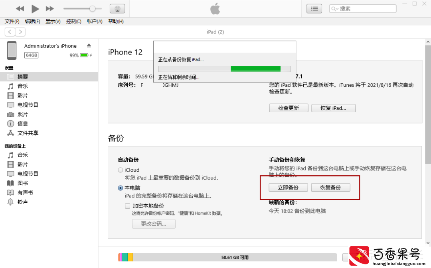Open the 帮助(H) menu
431x268 pixels.
pyautogui.click(x=116, y=21)
